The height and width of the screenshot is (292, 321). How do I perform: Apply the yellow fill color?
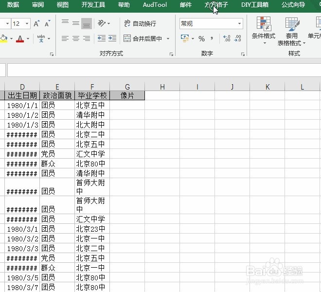tap(4, 38)
